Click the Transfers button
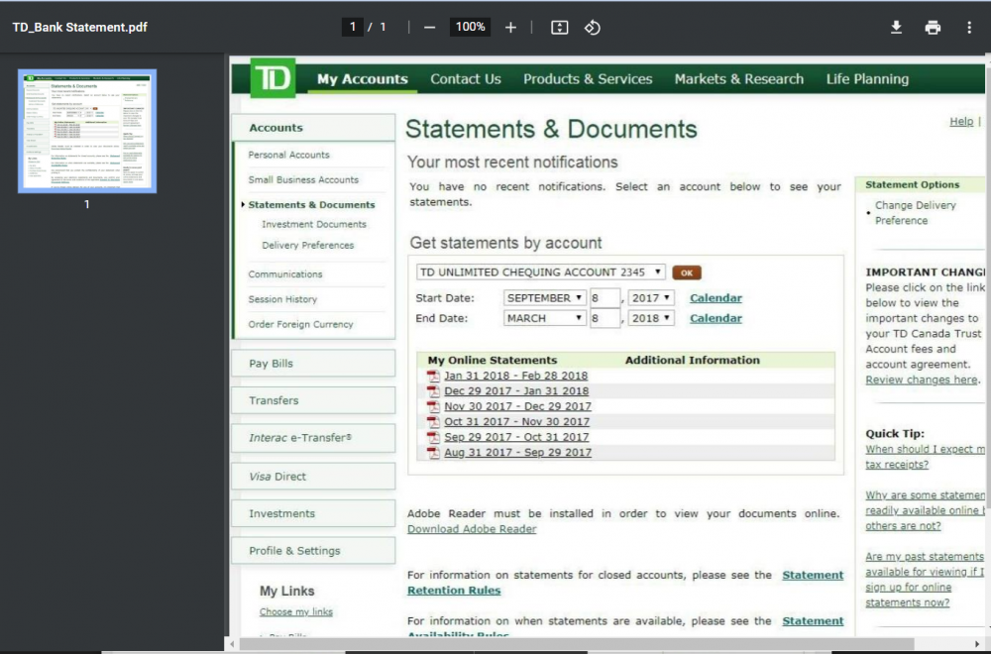This screenshot has height=654, width=991. pyautogui.click(x=313, y=400)
